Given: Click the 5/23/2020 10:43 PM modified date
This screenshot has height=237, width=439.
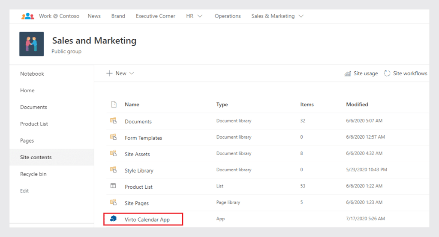Looking at the screenshot, I should coord(367,170).
